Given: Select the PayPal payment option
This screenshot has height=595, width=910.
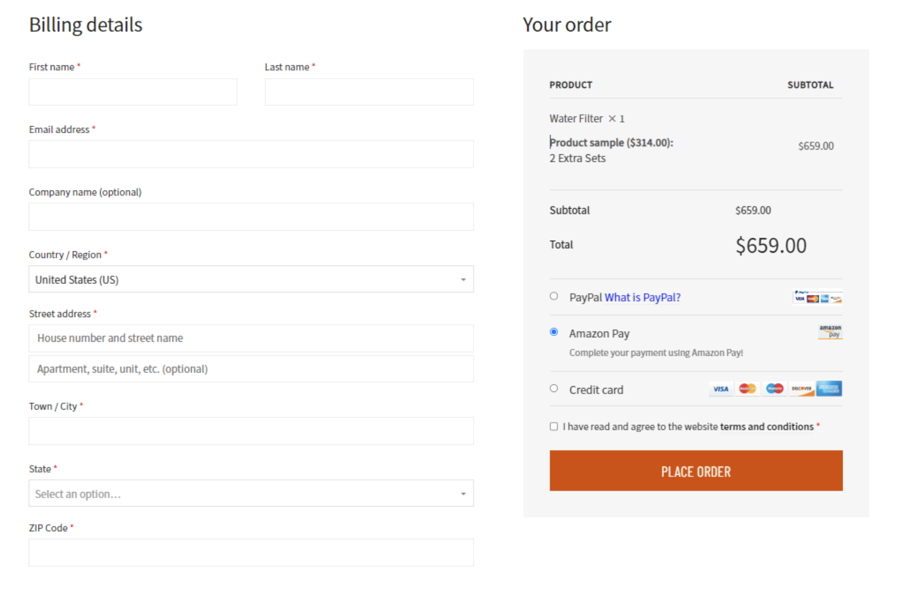Looking at the screenshot, I should (x=554, y=296).
